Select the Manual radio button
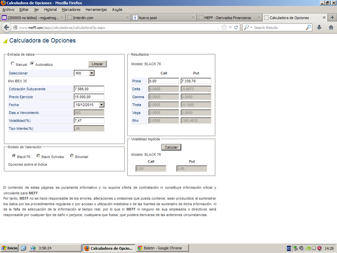The height and width of the screenshot is (253, 337). pos(13,64)
